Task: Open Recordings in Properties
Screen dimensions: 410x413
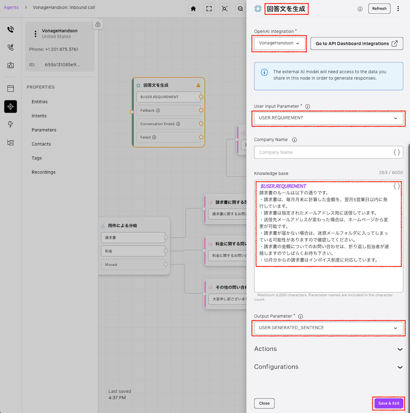Action: tap(44, 172)
